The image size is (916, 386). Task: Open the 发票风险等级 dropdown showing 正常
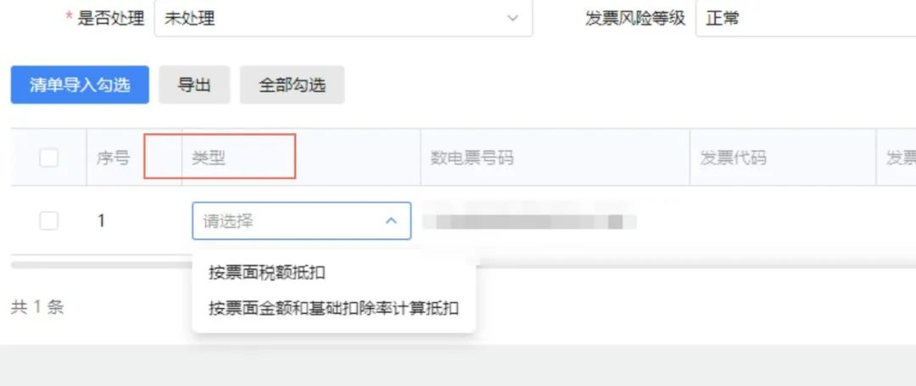click(x=806, y=18)
